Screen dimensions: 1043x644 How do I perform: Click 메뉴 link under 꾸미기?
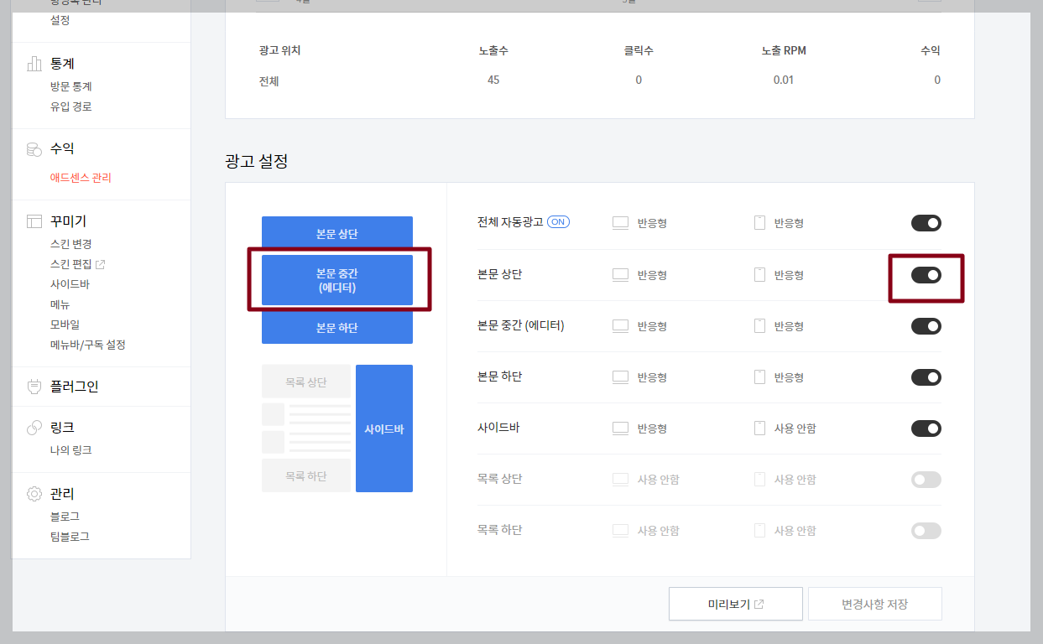point(60,304)
